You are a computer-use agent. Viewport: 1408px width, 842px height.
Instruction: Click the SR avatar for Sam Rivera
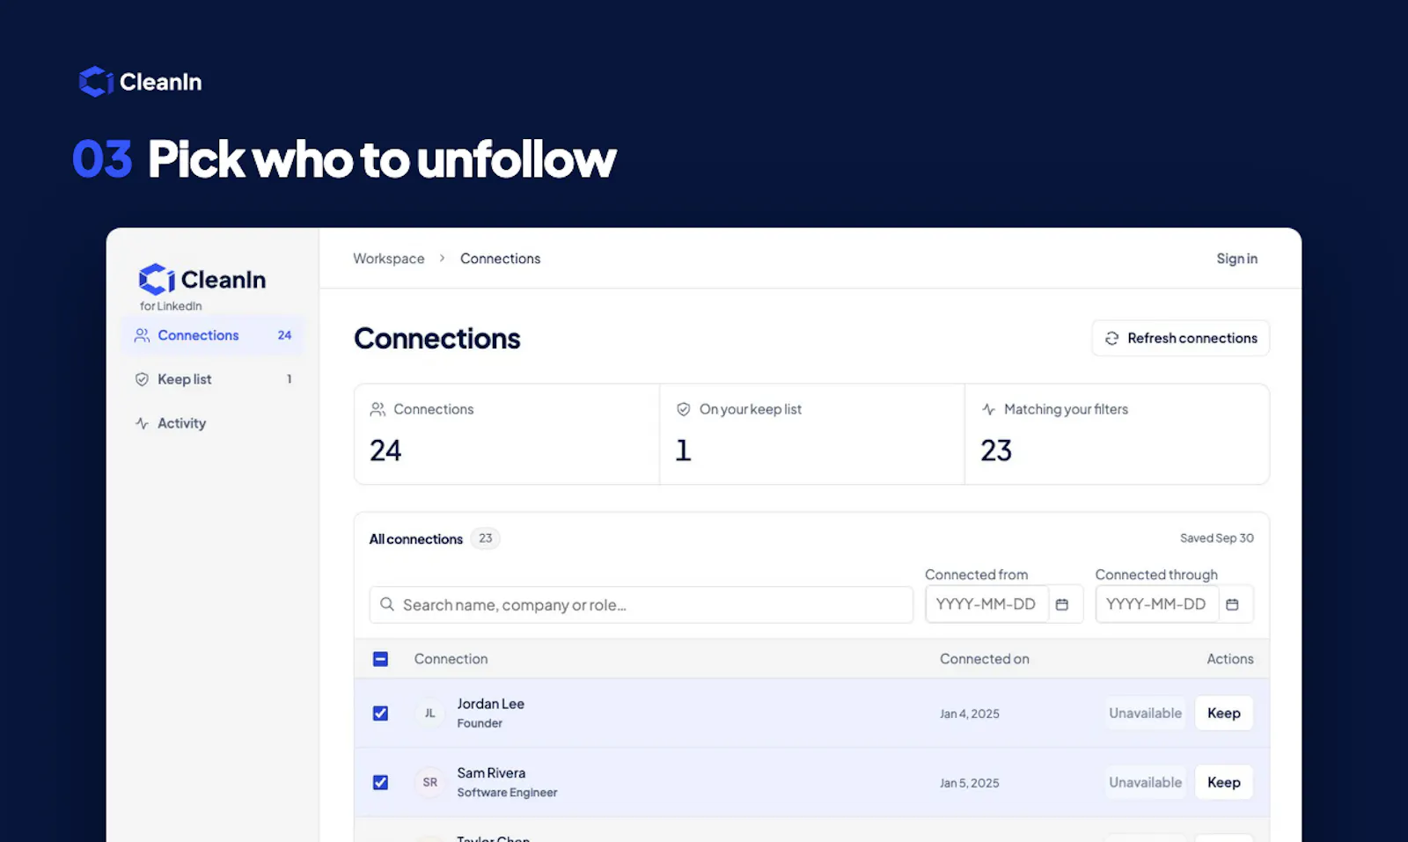coord(429,782)
